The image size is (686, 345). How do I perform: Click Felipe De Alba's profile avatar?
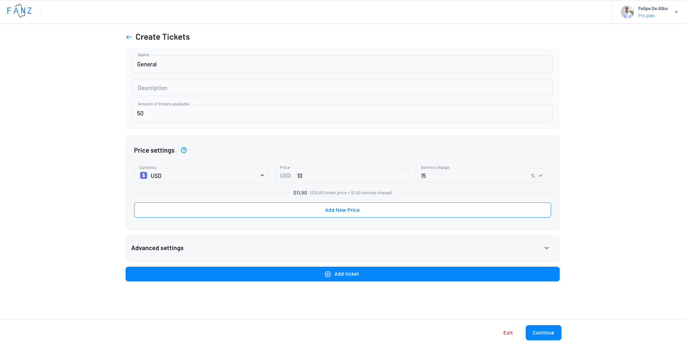coord(627,12)
